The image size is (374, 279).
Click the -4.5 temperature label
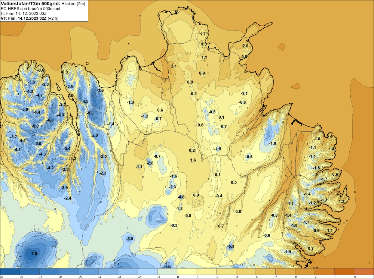[85, 101]
